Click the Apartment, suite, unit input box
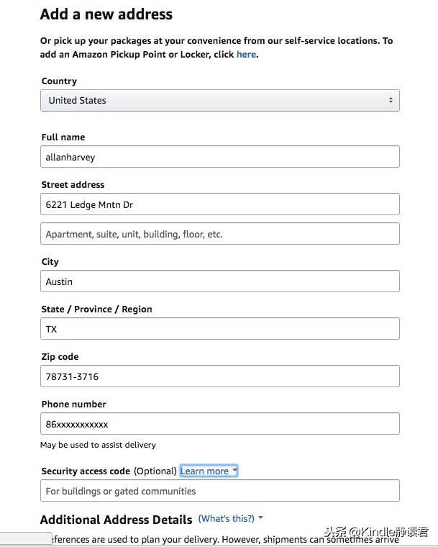 coord(219,234)
